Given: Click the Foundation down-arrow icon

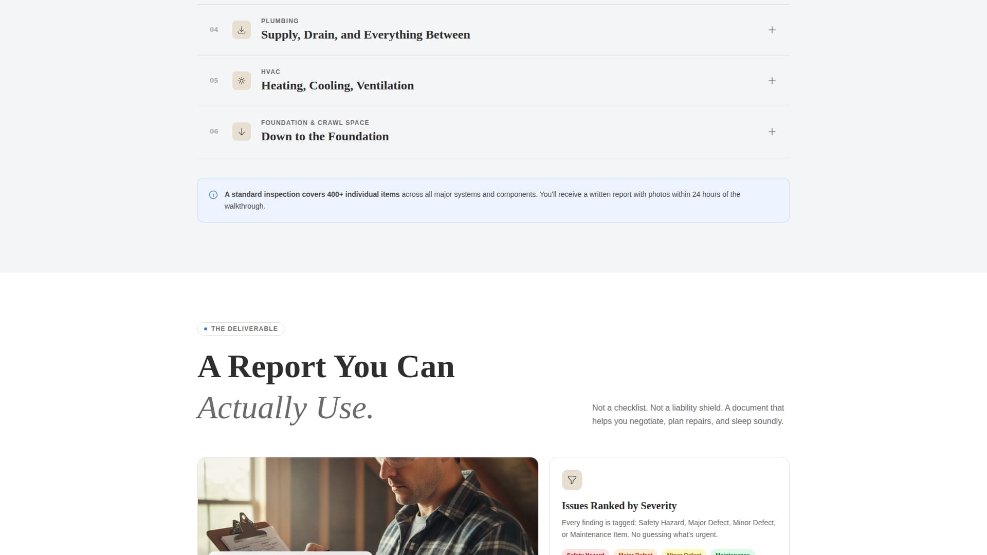Looking at the screenshot, I should [x=241, y=132].
